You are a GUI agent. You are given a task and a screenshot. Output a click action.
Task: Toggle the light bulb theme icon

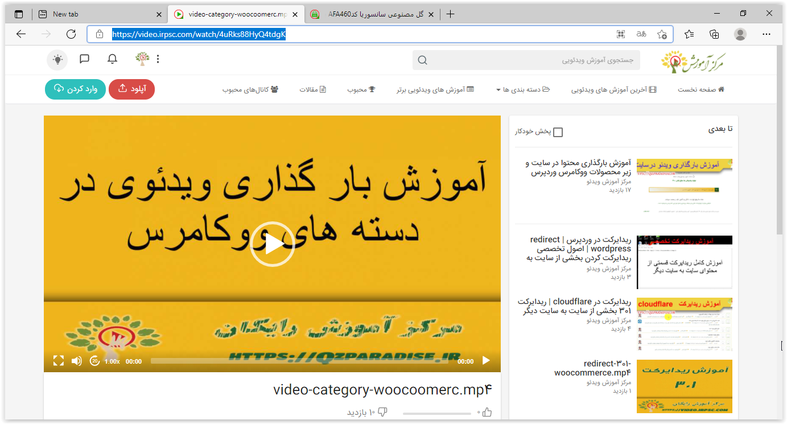(x=57, y=59)
